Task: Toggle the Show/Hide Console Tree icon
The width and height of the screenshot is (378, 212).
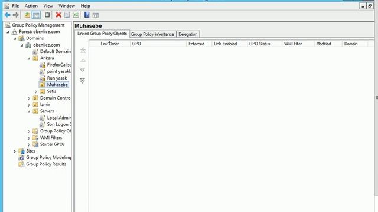Action: pos(36,15)
